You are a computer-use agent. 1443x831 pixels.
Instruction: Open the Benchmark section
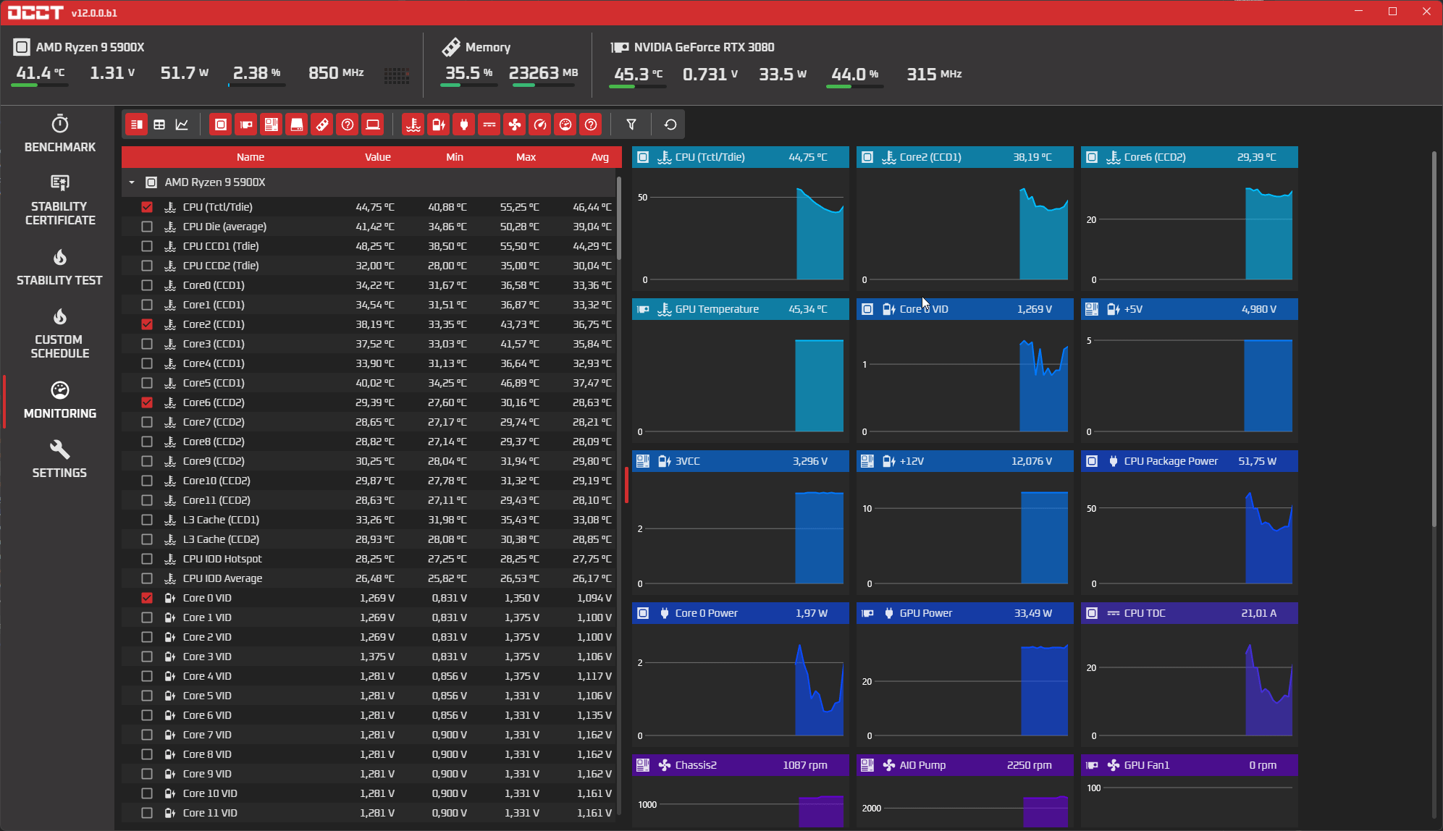[x=59, y=132]
